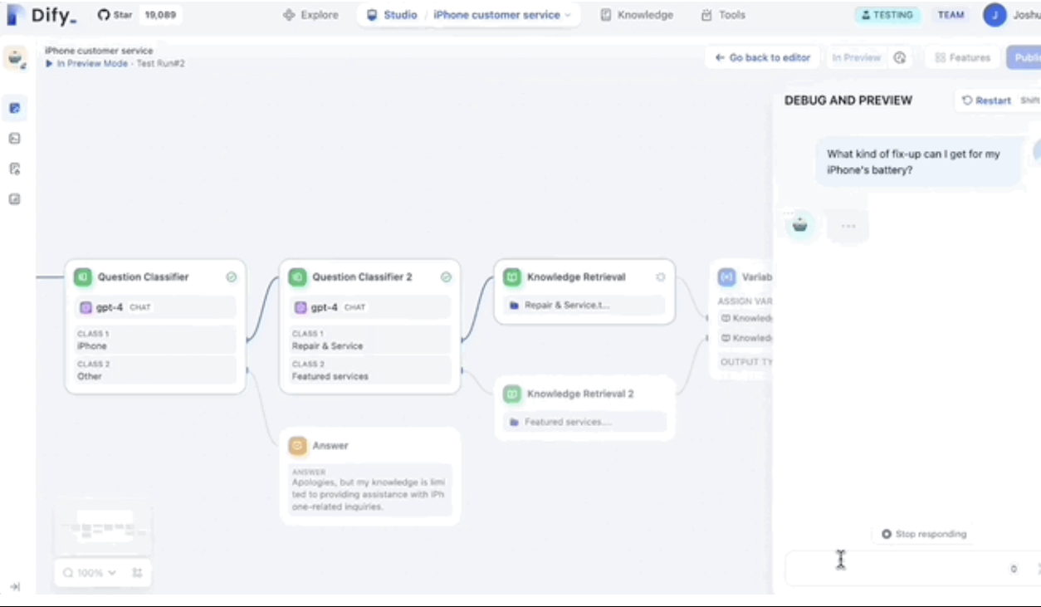Viewport: 1041px width, 607px height.
Task: Open the overview chart icon in sidebar
Action: [15, 199]
